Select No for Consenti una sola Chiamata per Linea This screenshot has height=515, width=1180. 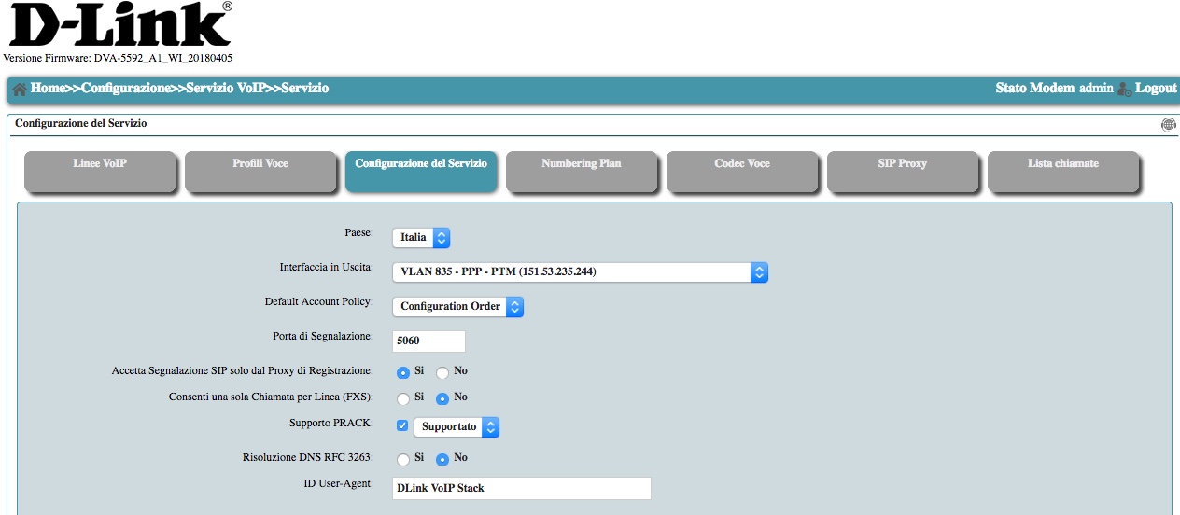coord(442,398)
